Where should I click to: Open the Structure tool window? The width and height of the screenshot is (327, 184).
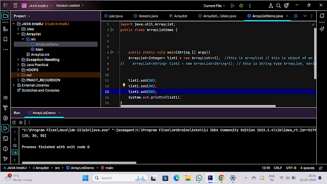coord(6,98)
